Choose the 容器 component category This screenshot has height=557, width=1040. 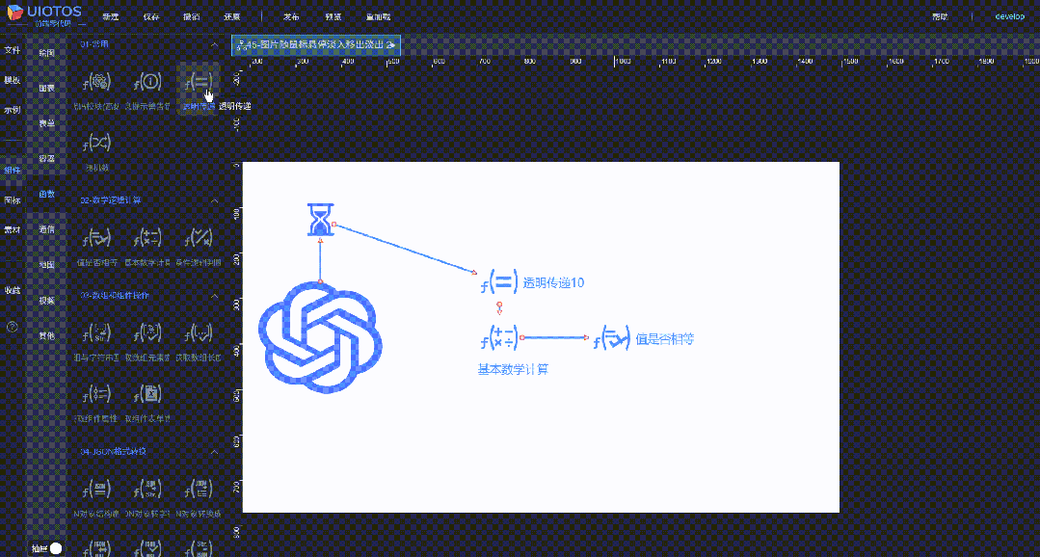pyautogui.click(x=46, y=159)
